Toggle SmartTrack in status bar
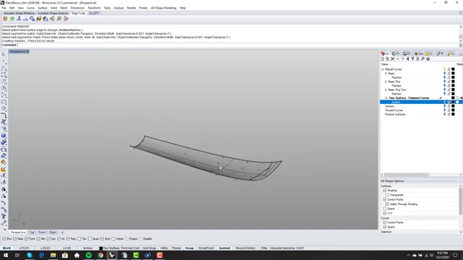Image resolution: width=463 pixels, height=260 pixels. coord(206,248)
